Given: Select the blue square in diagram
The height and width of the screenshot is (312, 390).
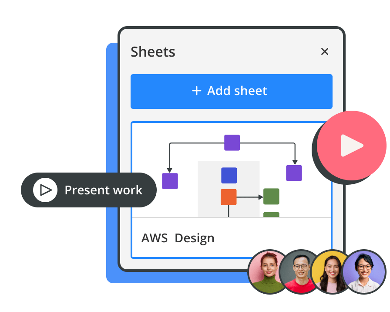Looking at the screenshot, I should pos(229,175).
